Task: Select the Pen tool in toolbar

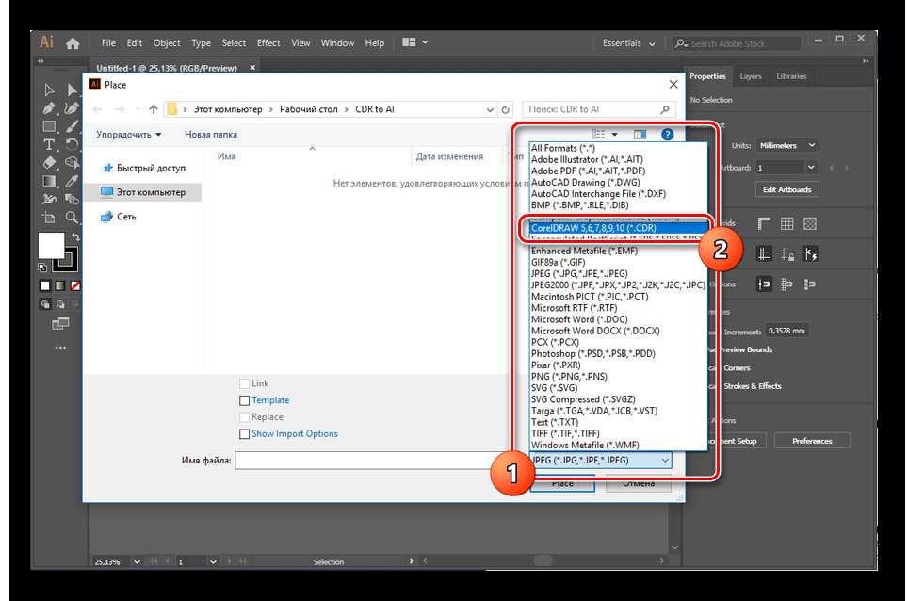Action: click(49, 108)
